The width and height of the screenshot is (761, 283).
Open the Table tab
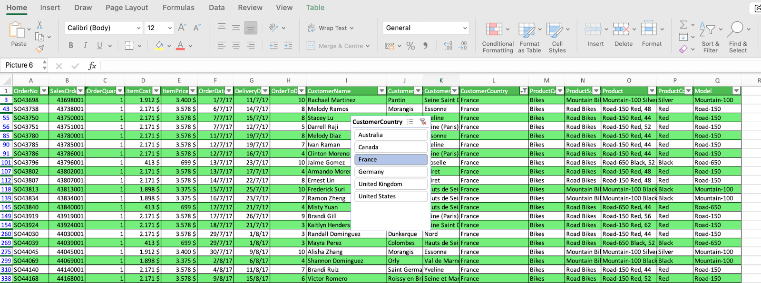315,8
